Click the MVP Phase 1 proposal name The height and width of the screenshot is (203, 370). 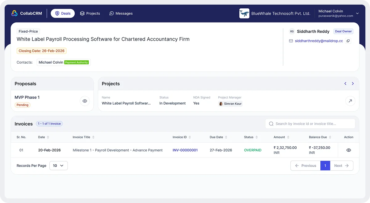click(x=27, y=97)
